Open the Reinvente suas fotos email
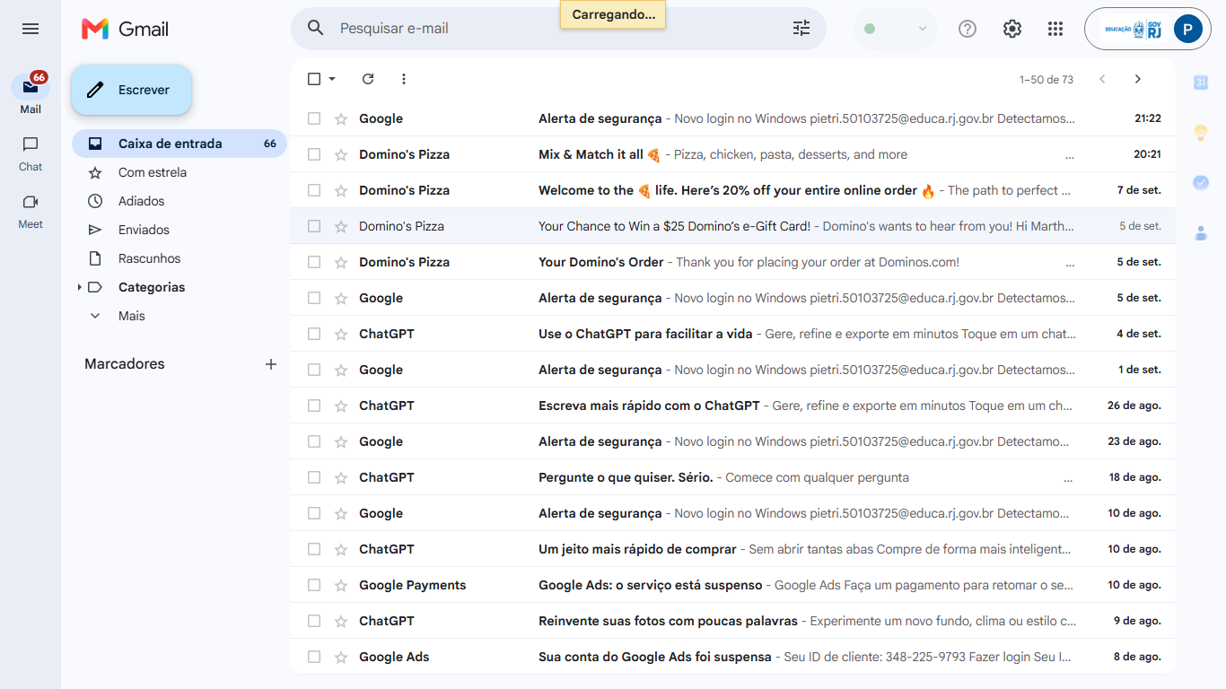This screenshot has width=1226, height=689. pos(733,621)
